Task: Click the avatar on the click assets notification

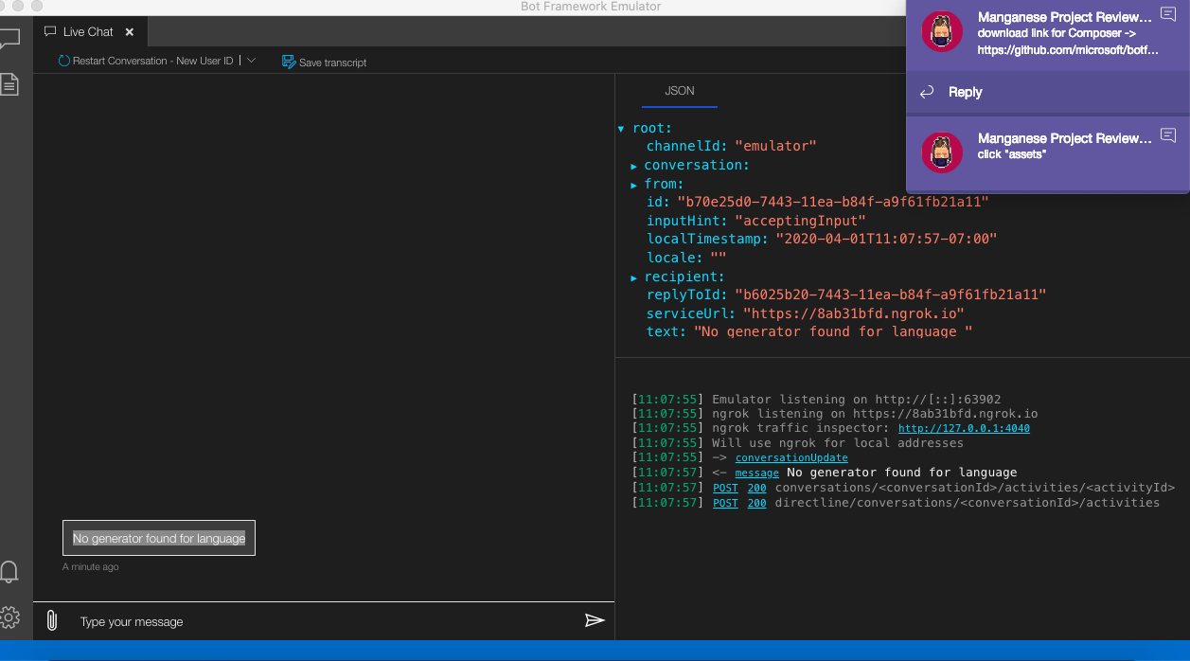Action: pos(942,152)
